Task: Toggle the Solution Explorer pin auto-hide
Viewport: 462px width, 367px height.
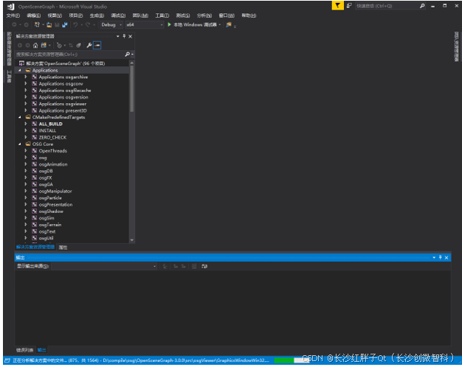Action: [x=124, y=36]
